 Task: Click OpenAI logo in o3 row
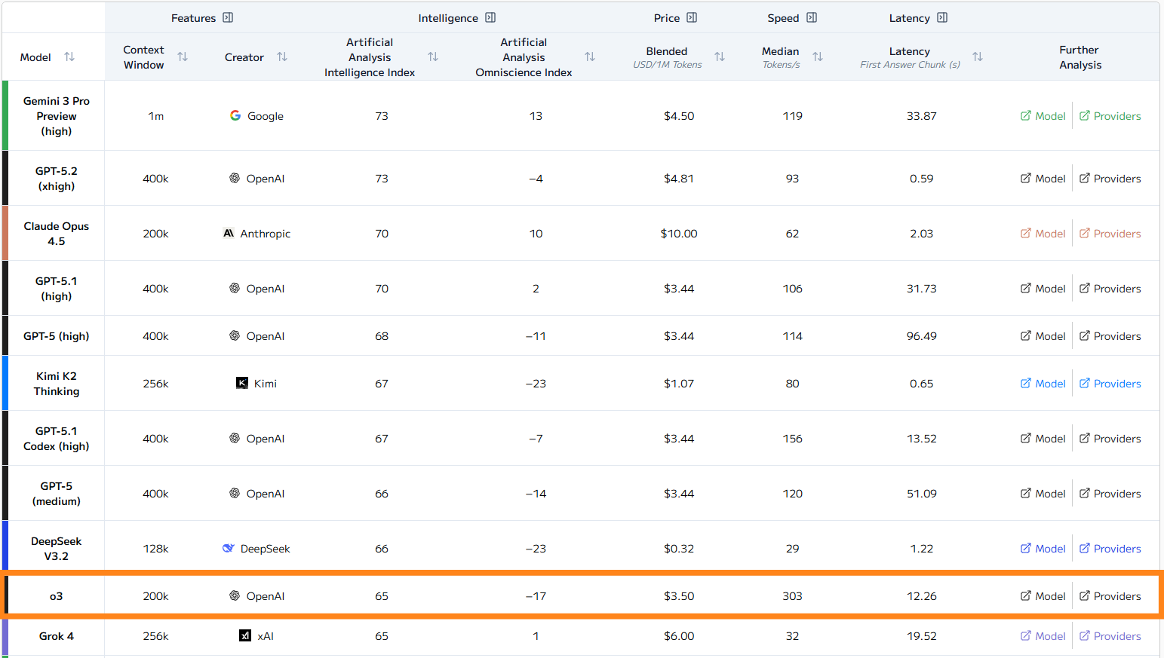pos(235,595)
